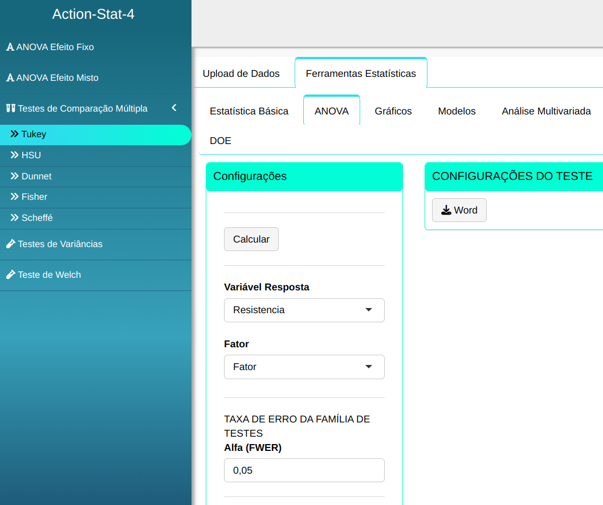Choose the Fisher test in sidebar

(34, 197)
